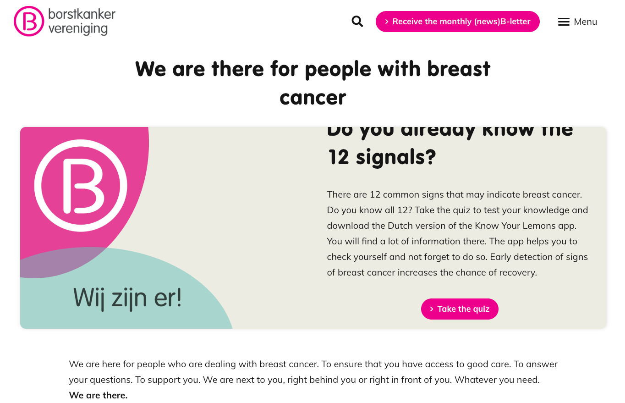Click the hamburger menu icon
Viewport: 625px width, 403px height.
click(564, 22)
